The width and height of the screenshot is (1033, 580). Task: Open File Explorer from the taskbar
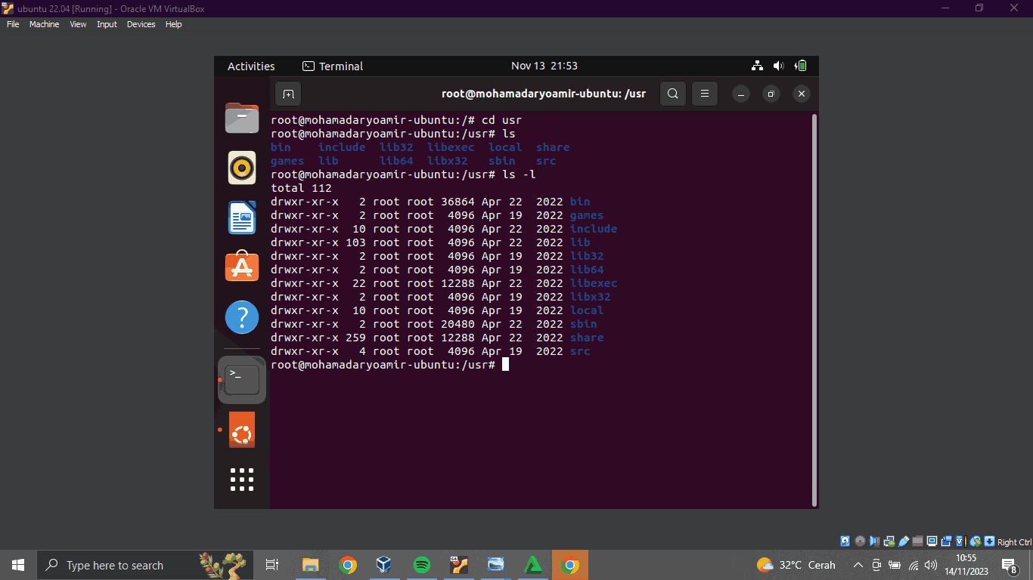click(311, 565)
